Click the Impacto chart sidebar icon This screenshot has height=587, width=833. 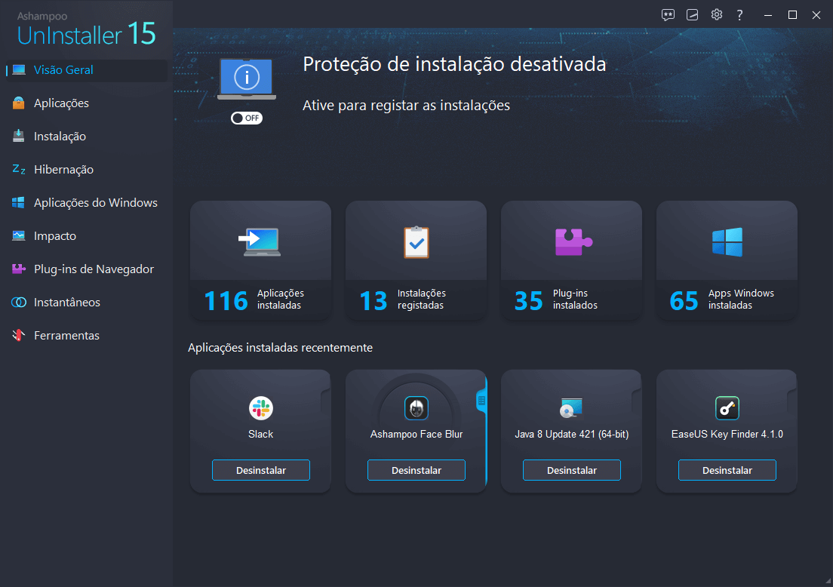click(x=19, y=235)
